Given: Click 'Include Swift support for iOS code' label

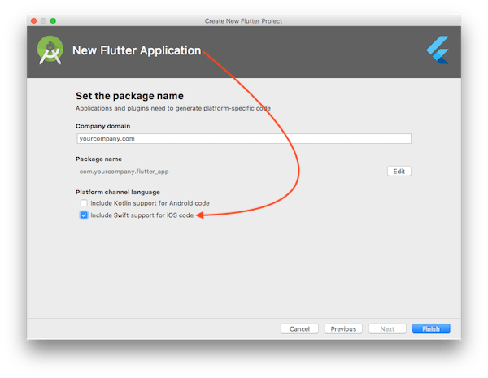Looking at the screenshot, I should coord(142,215).
